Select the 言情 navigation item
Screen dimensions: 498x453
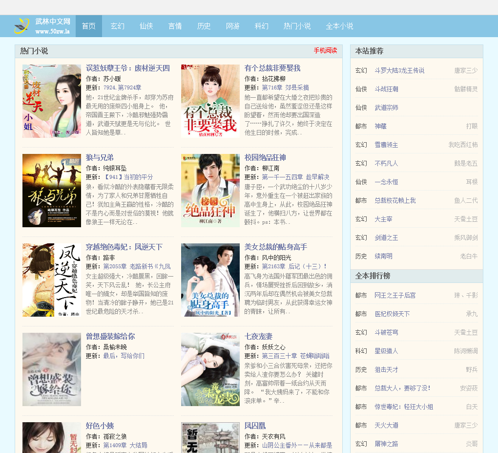pyautogui.click(x=175, y=26)
